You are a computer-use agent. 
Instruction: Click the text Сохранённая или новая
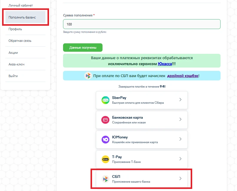[129, 123]
